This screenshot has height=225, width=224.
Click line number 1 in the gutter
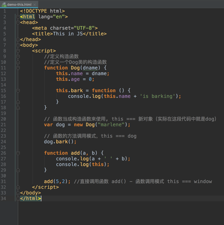pyautogui.click(x=5, y=11)
